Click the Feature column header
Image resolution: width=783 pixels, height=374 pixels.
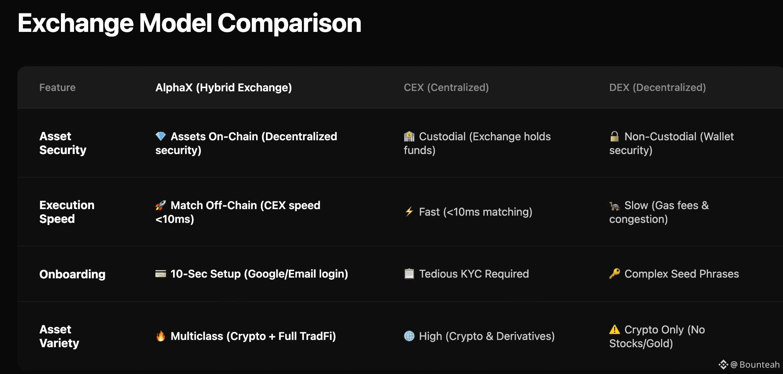57,87
